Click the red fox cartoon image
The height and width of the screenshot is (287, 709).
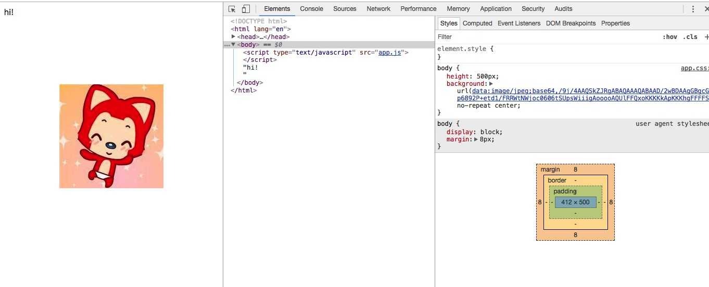coord(111,136)
